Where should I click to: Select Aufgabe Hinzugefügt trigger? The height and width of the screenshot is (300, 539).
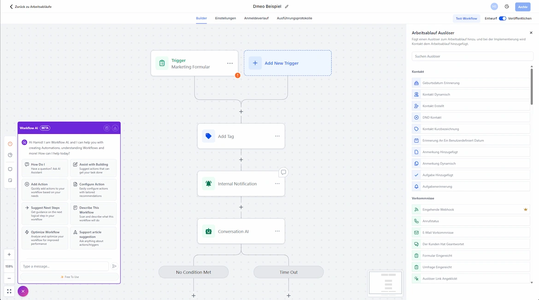click(471, 175)
